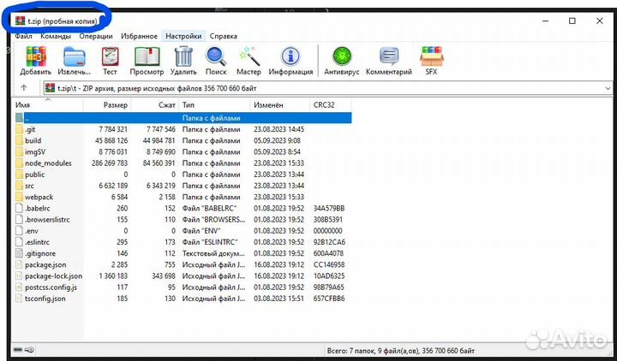Click the WinRAR title bar app icon

click(x=20, y=21)
